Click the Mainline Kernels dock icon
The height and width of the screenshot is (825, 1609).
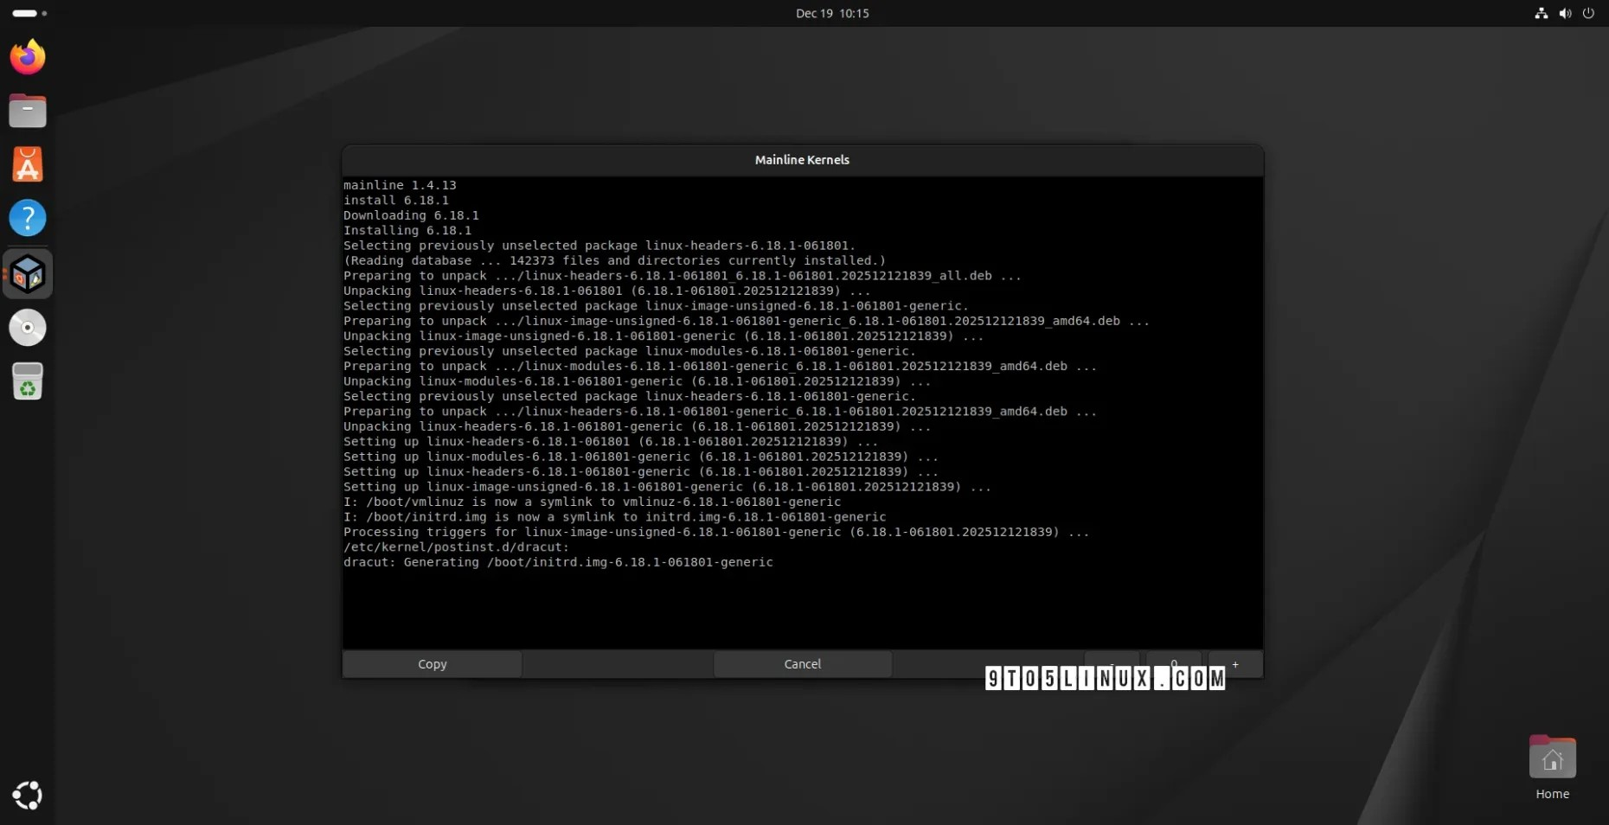(28, 274)
